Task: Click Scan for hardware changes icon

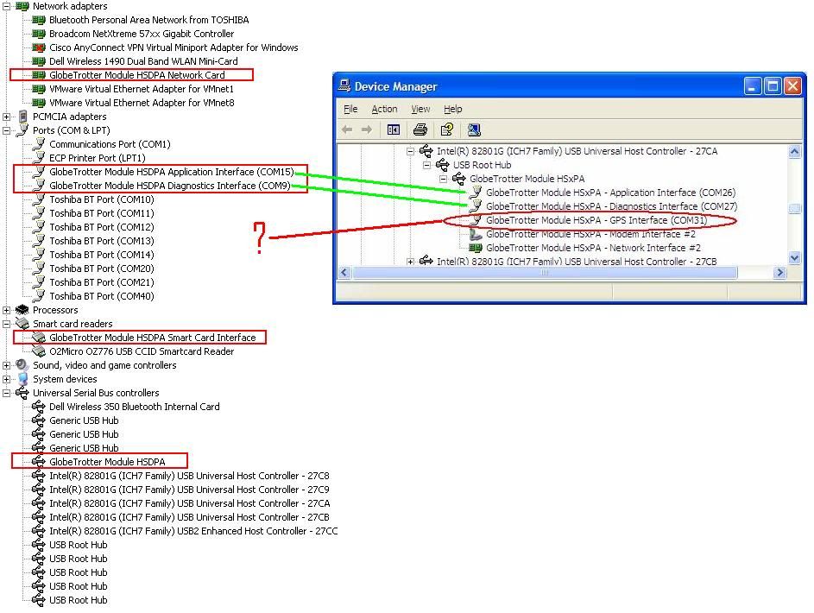Action: 473,130
